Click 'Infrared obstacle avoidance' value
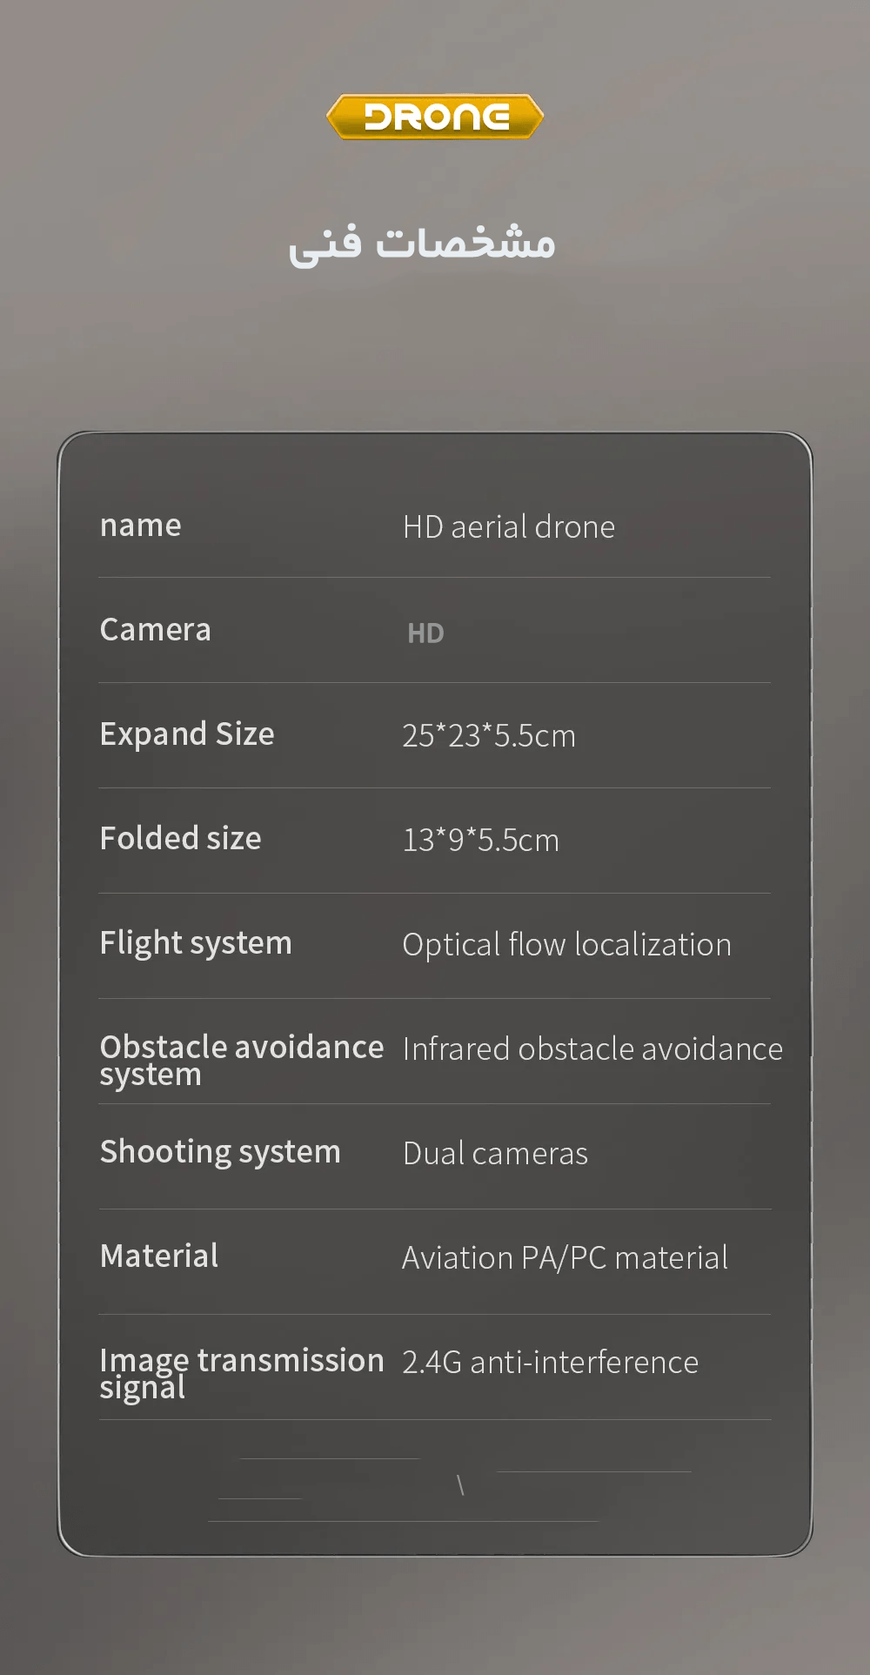 point(592,1049)
